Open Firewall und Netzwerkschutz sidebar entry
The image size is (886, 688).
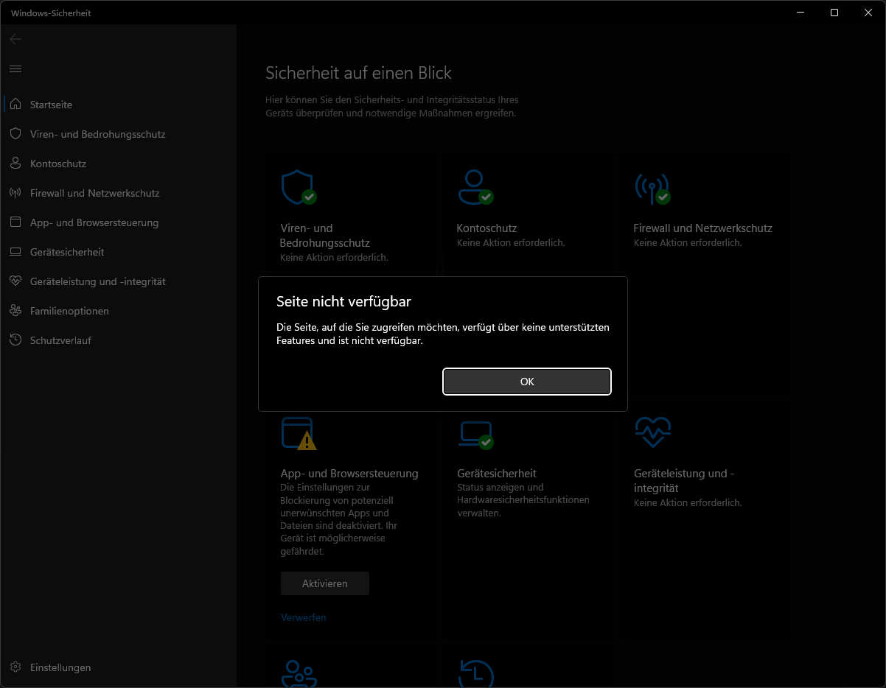tap(118, 193)
